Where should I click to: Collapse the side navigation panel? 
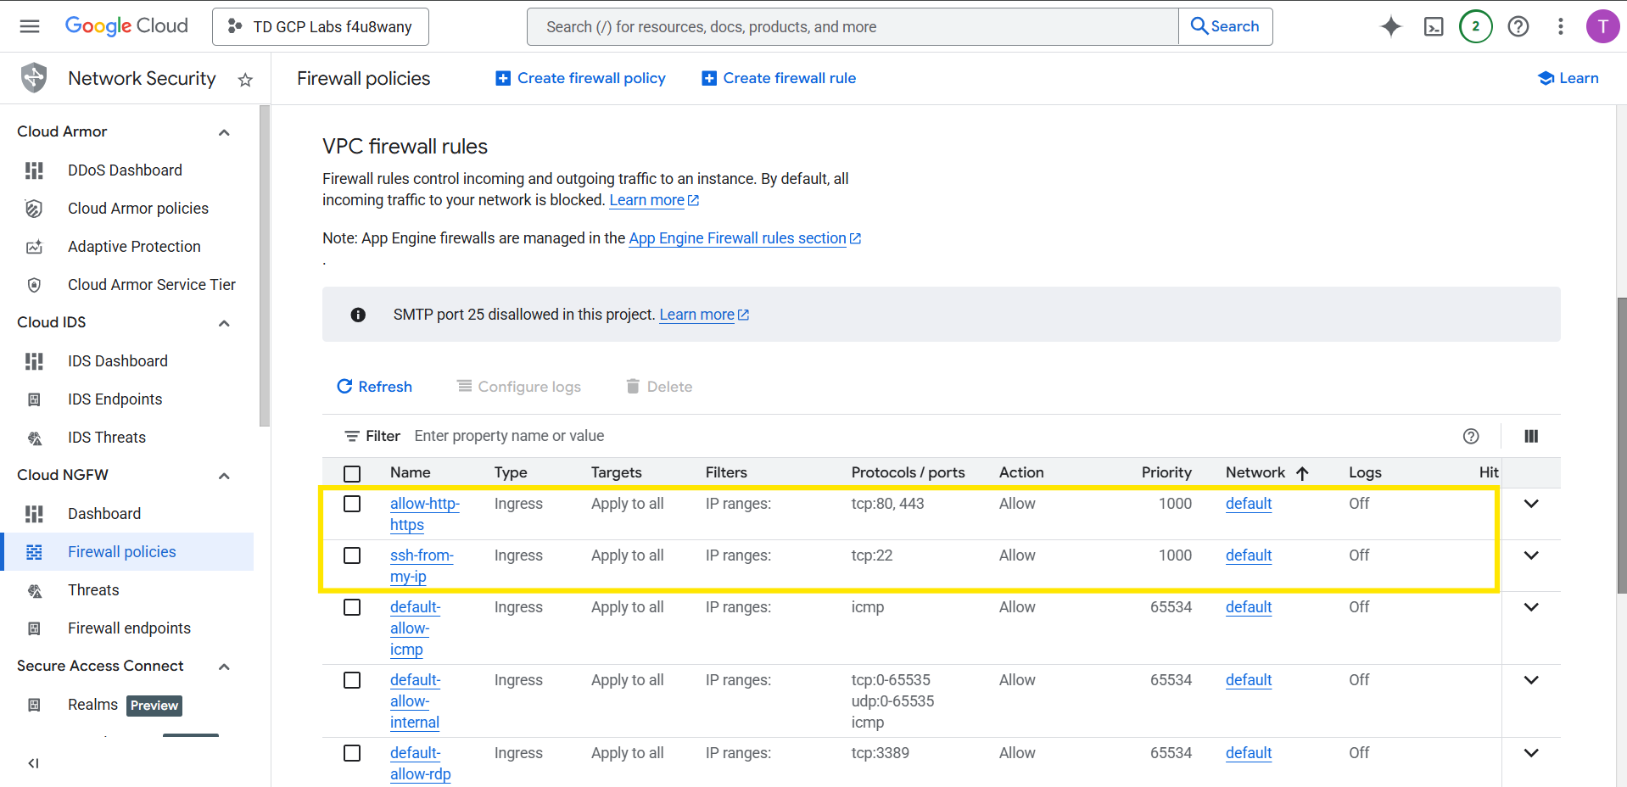click(34, 763)
